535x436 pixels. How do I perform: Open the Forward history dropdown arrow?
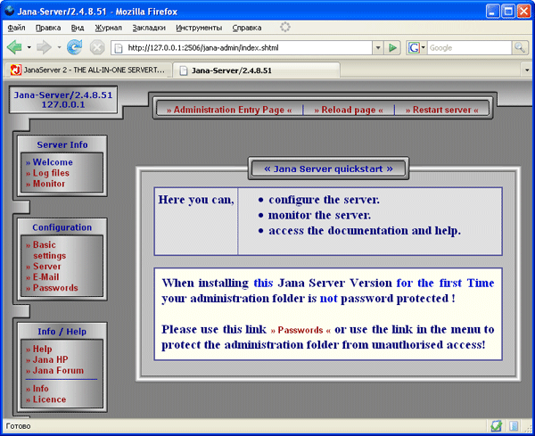[59, 47]
